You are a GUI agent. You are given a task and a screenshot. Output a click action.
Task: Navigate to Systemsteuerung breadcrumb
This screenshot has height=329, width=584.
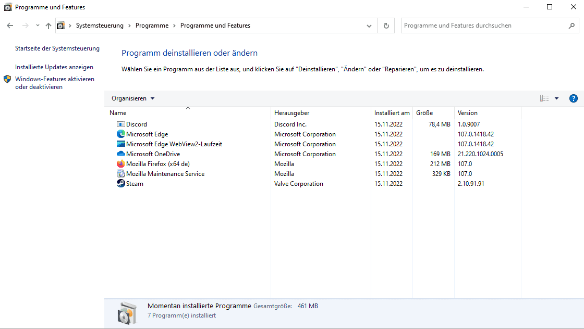(100, 26)
